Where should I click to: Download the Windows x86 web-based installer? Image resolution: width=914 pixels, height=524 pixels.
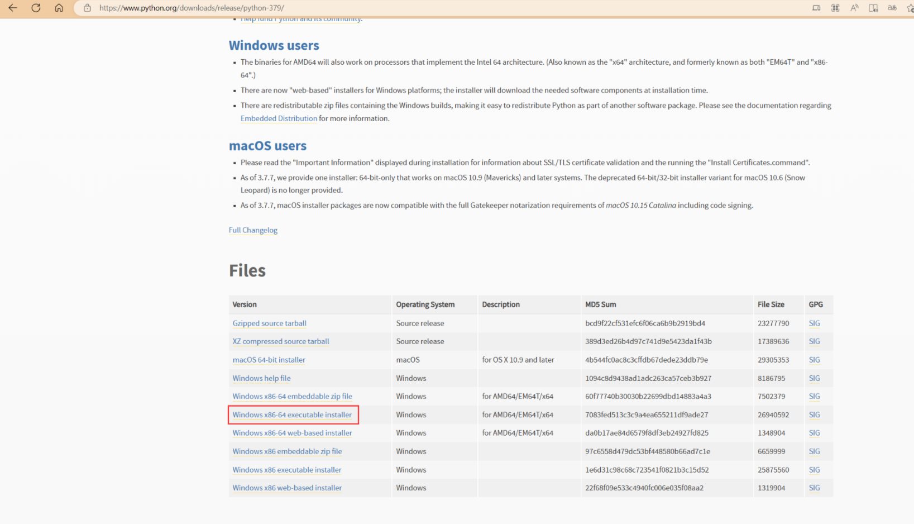coord(287,488)
